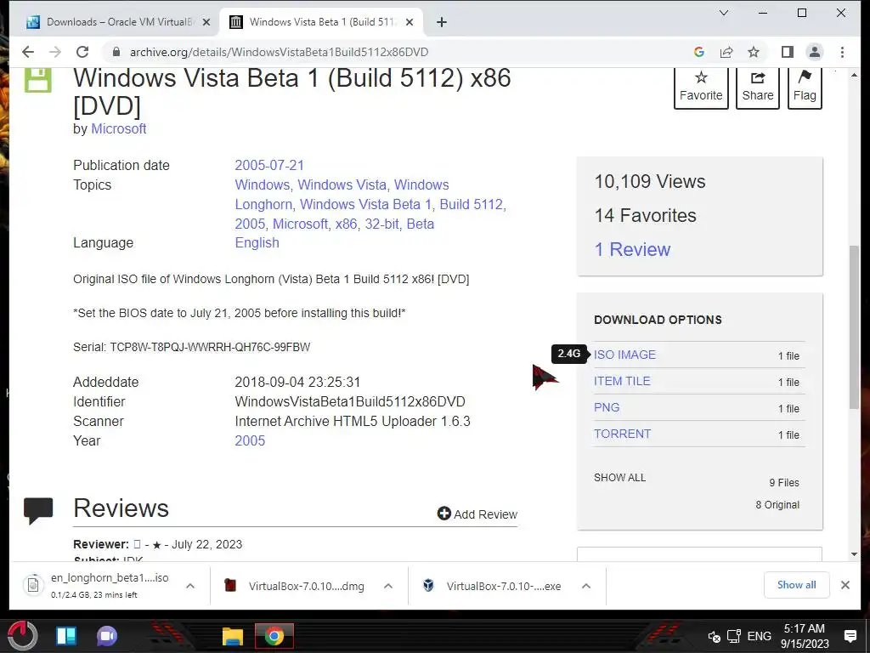Flag this item with the Flag button
The height and width of the screenshot is (653, 870).
pos(805,88)
